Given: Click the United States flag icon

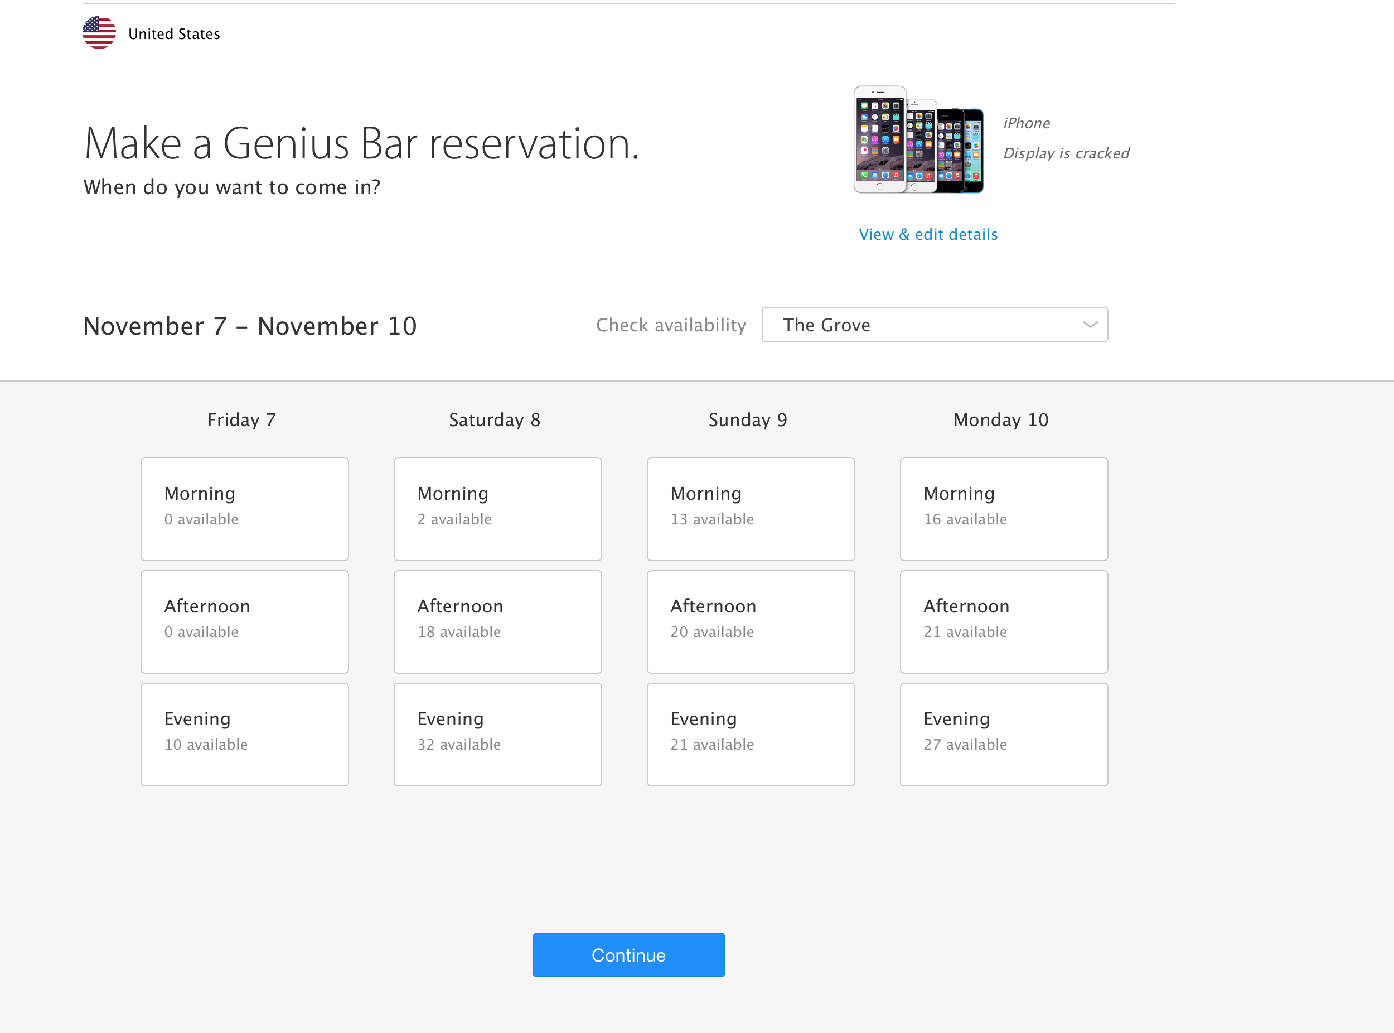Looking at the screenshot, I should [x=99, y=32].
